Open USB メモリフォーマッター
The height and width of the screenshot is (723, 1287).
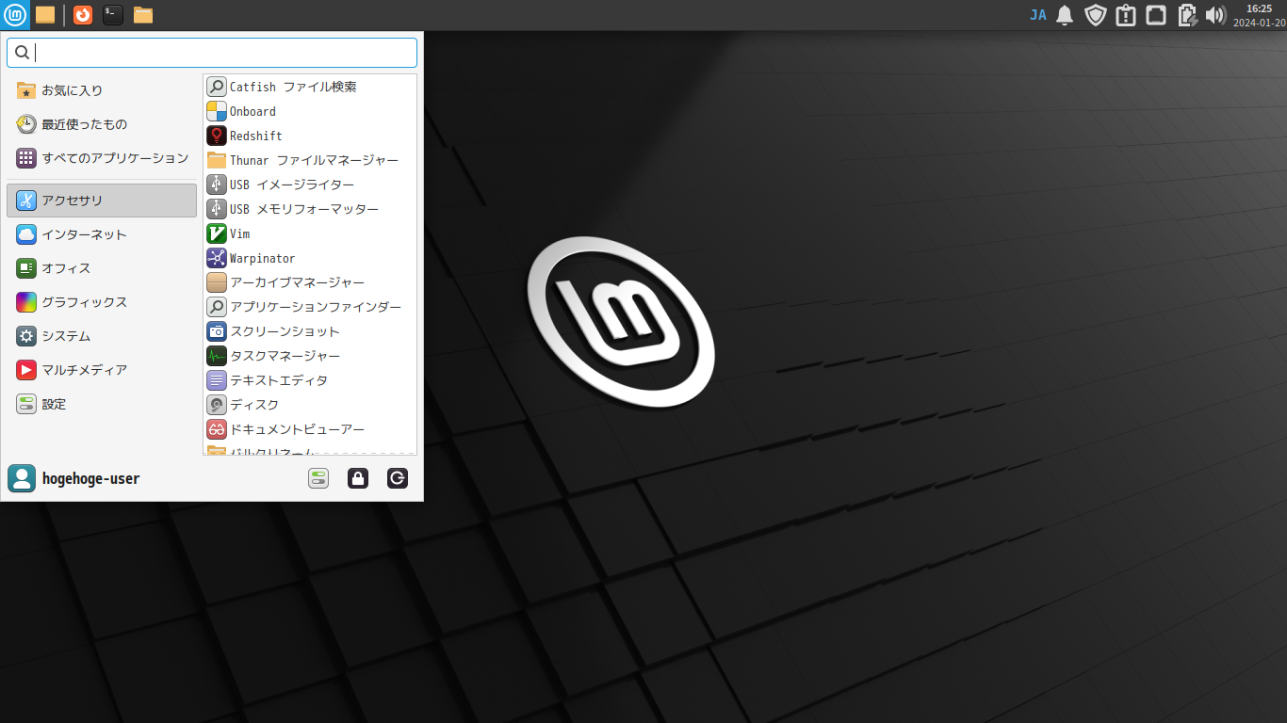point(310,209)
